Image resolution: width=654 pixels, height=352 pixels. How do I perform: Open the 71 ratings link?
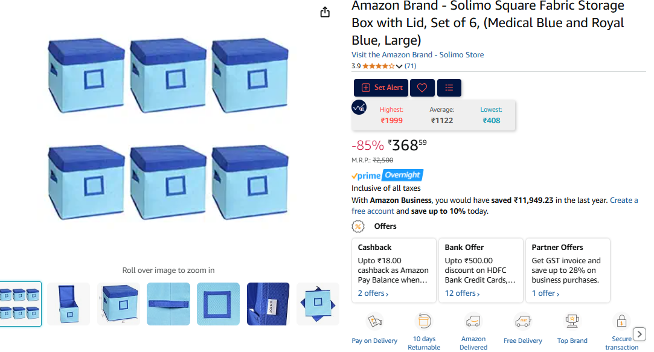(x=411, y=66)
